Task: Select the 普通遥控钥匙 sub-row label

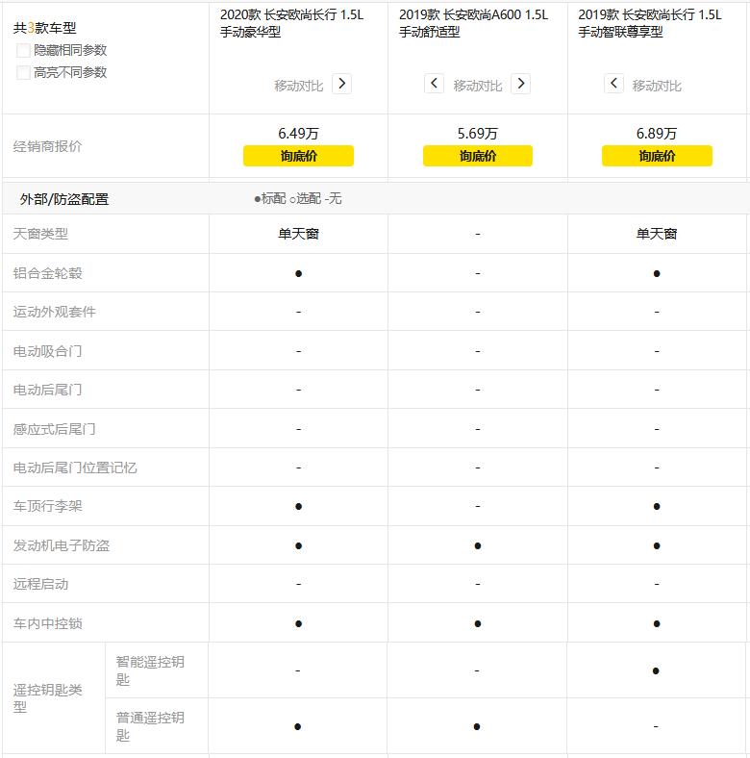Action: click(150, 726)
